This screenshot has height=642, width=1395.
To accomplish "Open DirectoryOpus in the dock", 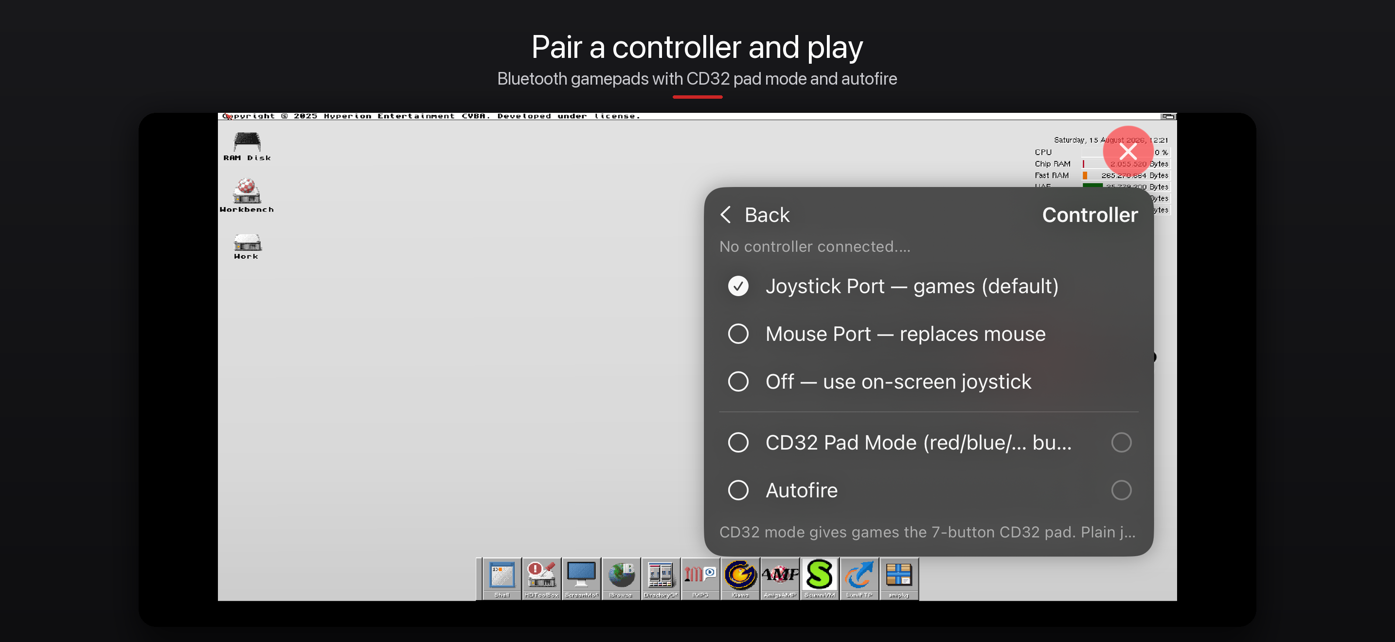I will 661,579.
